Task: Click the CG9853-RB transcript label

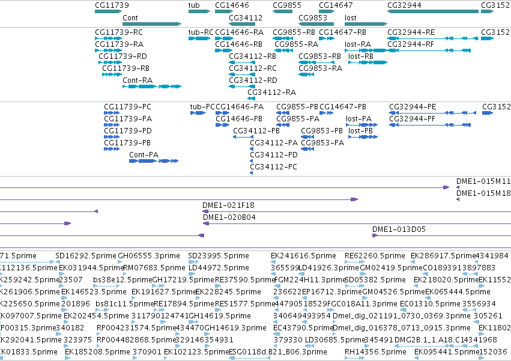Action: click(319, 56)
